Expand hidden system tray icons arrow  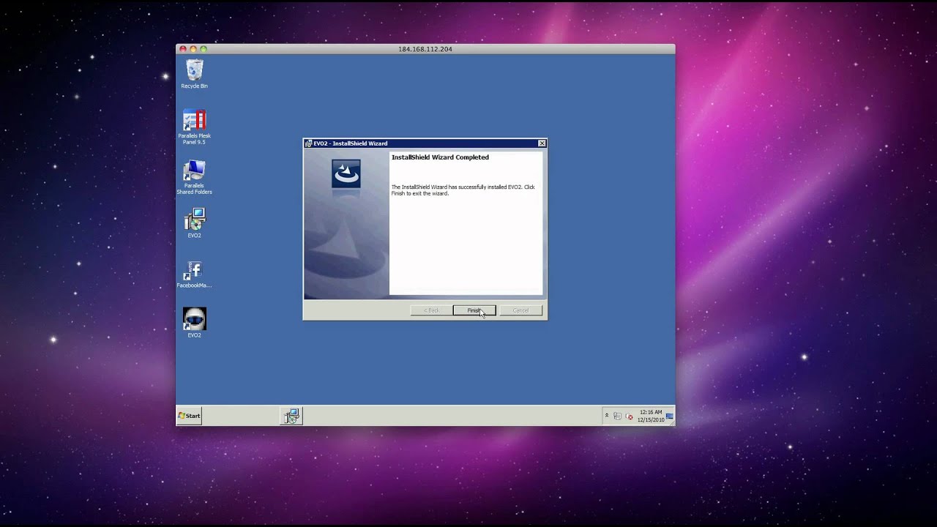click(x=606, y=416)
